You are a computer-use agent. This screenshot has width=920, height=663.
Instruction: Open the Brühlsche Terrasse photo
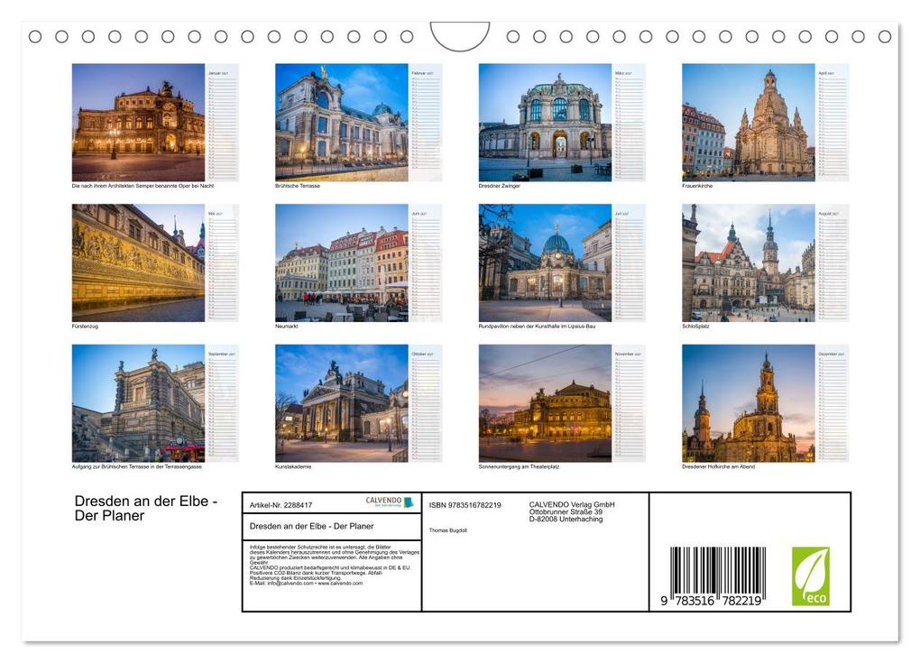click(x=342, y=122)
